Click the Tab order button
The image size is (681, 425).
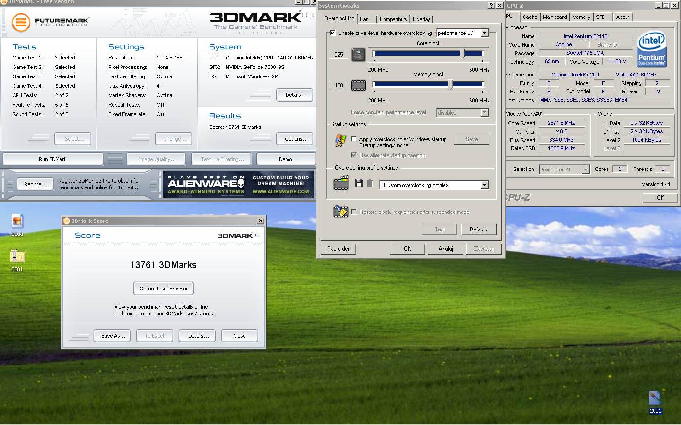pyautogui.click(x=338, y=249)
